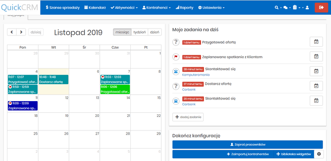Expand the Kontrahenci menu
The width and height of the screenshot is (331, 161).
pos(156,7)
